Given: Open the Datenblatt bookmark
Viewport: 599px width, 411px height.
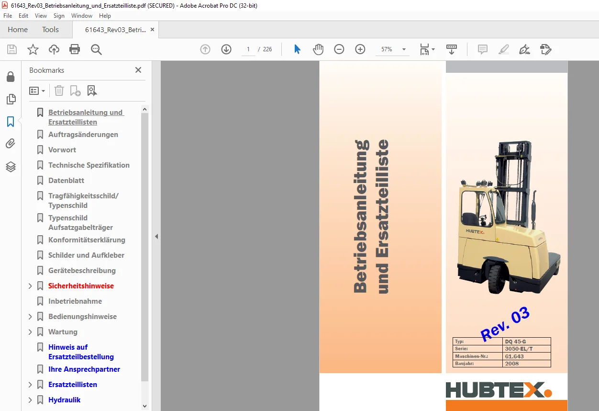Looking at the screenshot, I should click(x=66, y=181).
